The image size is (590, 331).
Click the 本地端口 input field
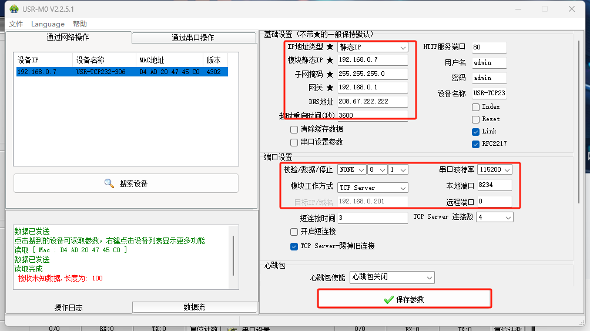click(494, 185)
